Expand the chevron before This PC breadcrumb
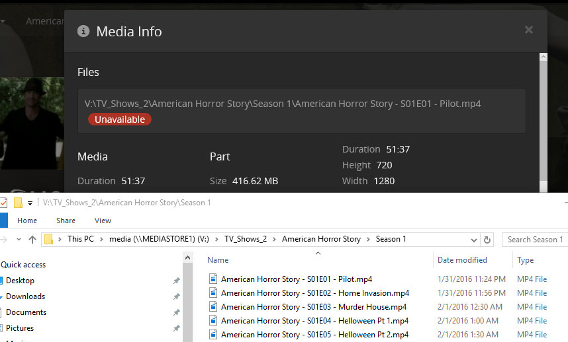The width and height of the screenshot is (568, 342). point(60,239)
